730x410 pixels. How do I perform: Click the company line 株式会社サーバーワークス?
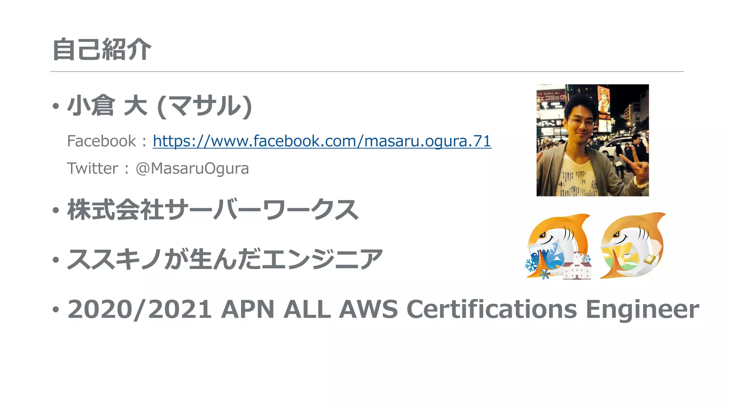point(212,210)
